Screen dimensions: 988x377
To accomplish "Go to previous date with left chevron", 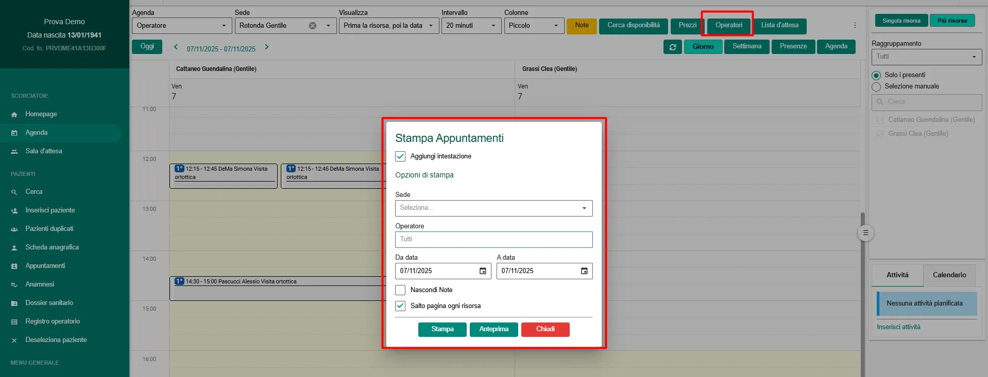I will point(176,47).
